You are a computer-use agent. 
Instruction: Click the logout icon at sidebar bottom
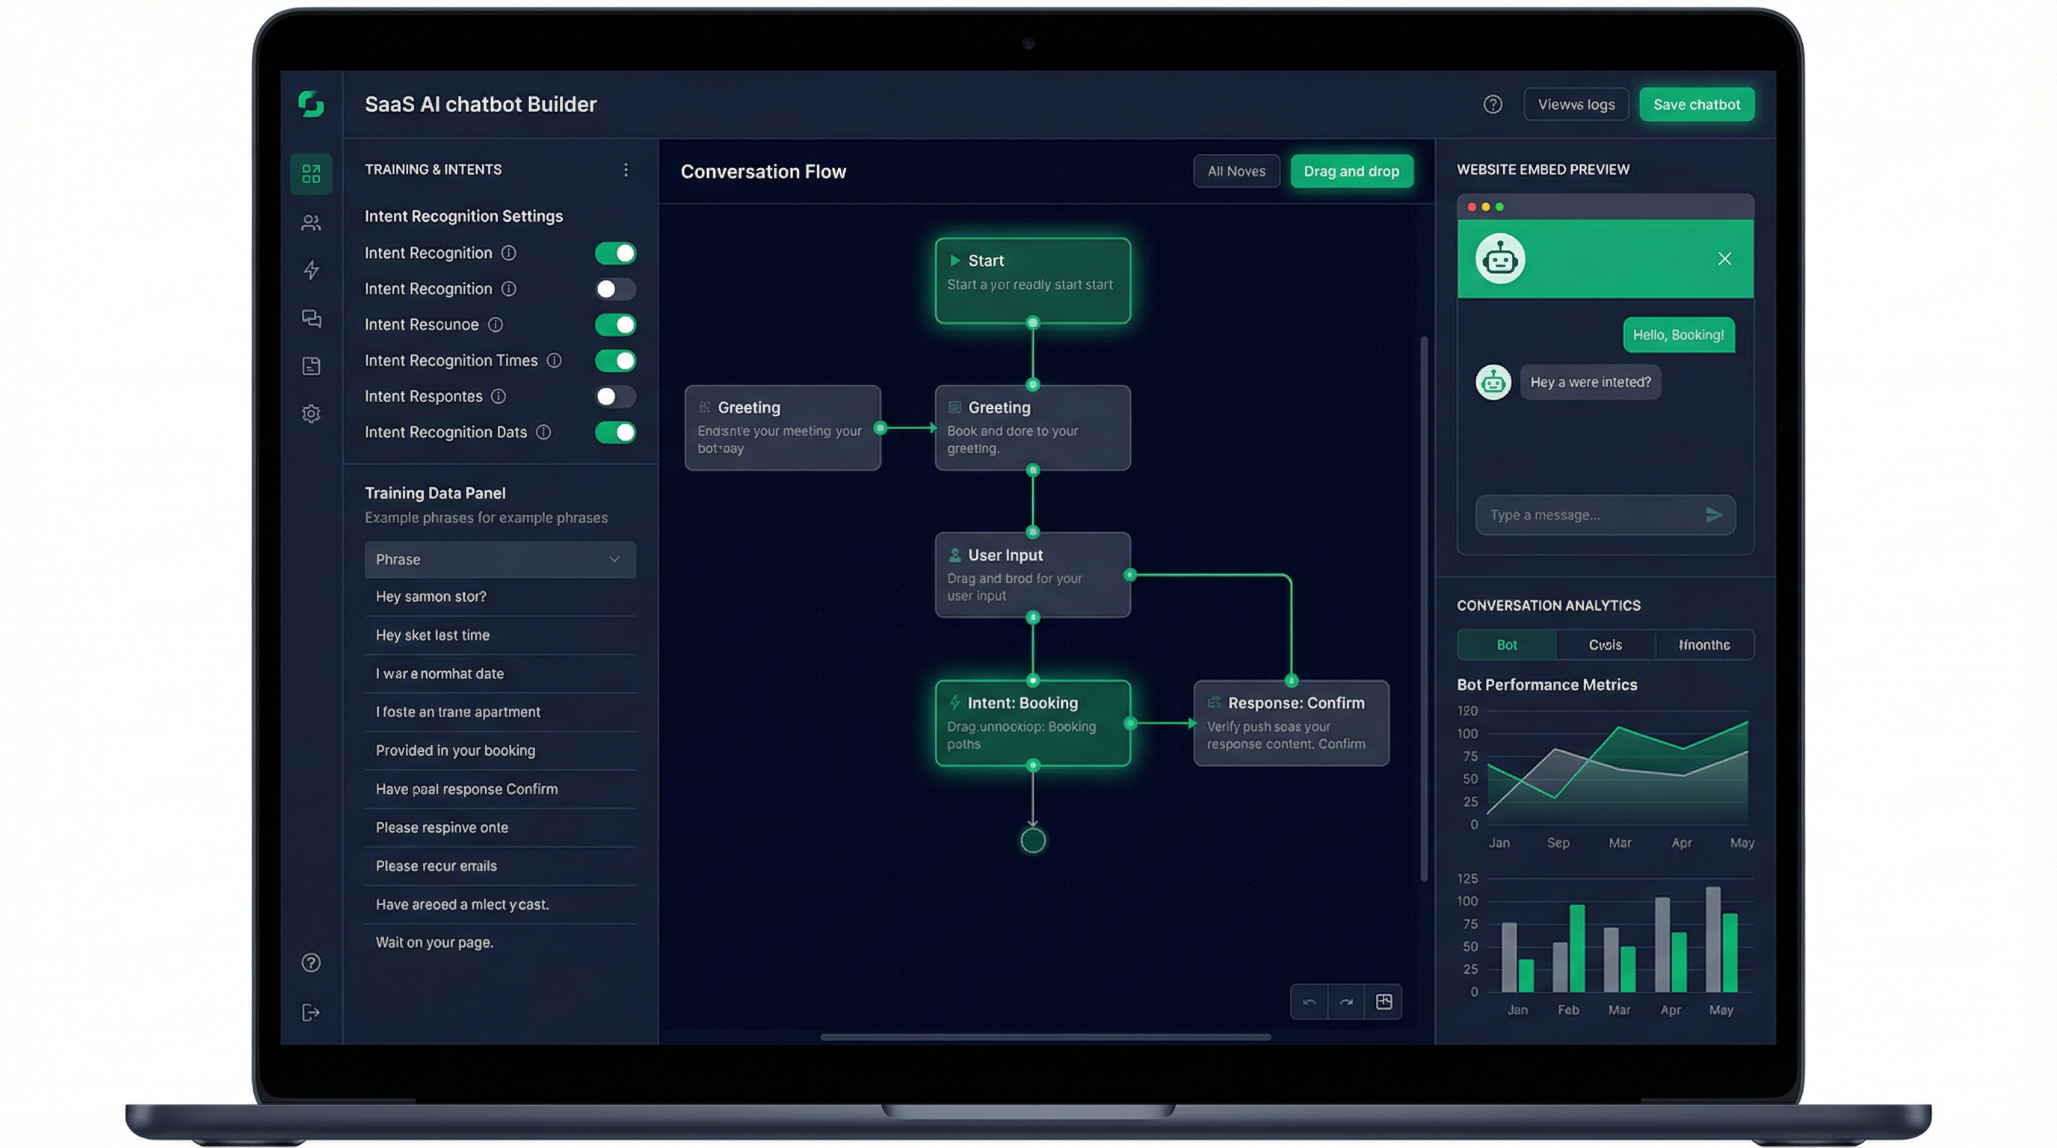pyautogui.click(x=311, y=1012)
